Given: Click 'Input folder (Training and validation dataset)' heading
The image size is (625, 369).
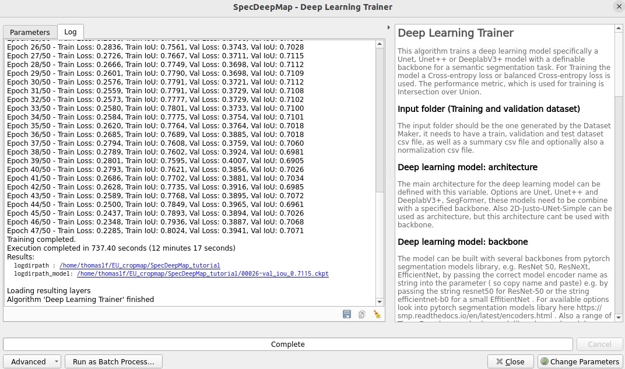Looking at the screenshot, I should [489, 109].
